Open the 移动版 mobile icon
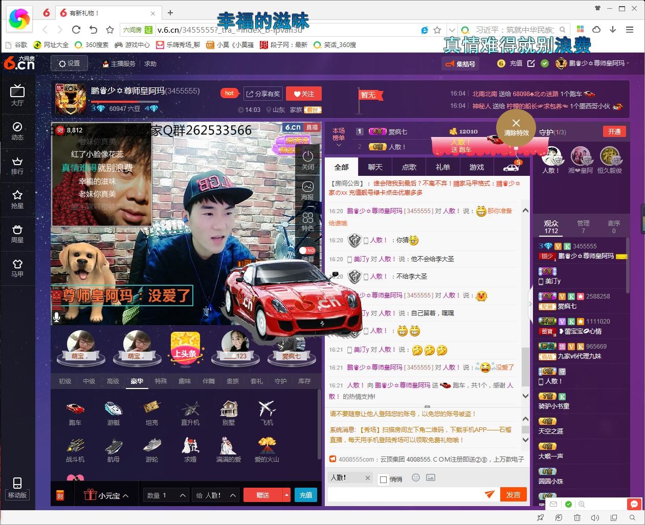Image resolution: width=645 pixels, height=525 pixels. click(x=17, y=488)
